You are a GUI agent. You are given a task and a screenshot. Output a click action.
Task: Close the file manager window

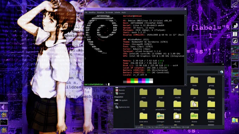(223, 64)
